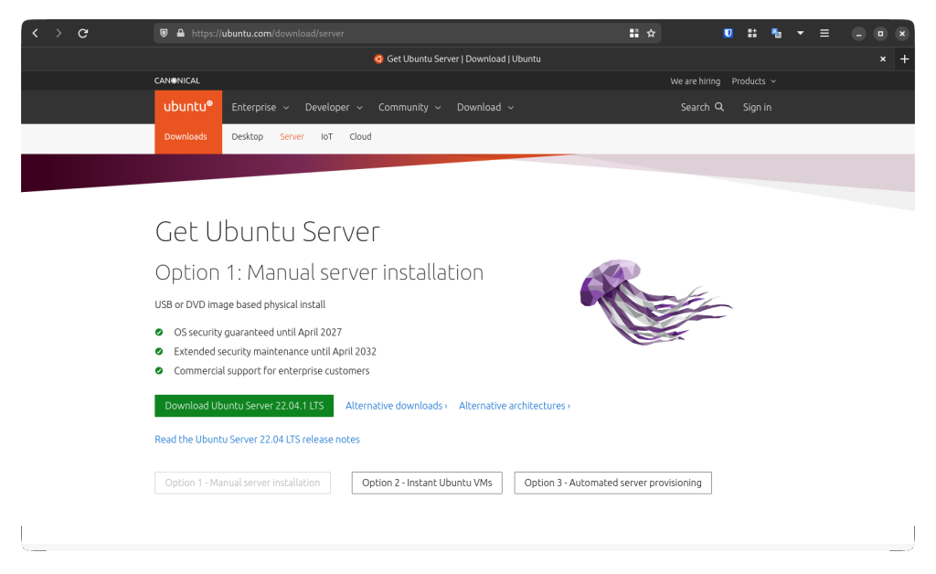Image resolution: width=936 pixels, height=574 pixels.
Task: Select the Server downloads tab
Action: pos(292,136)
